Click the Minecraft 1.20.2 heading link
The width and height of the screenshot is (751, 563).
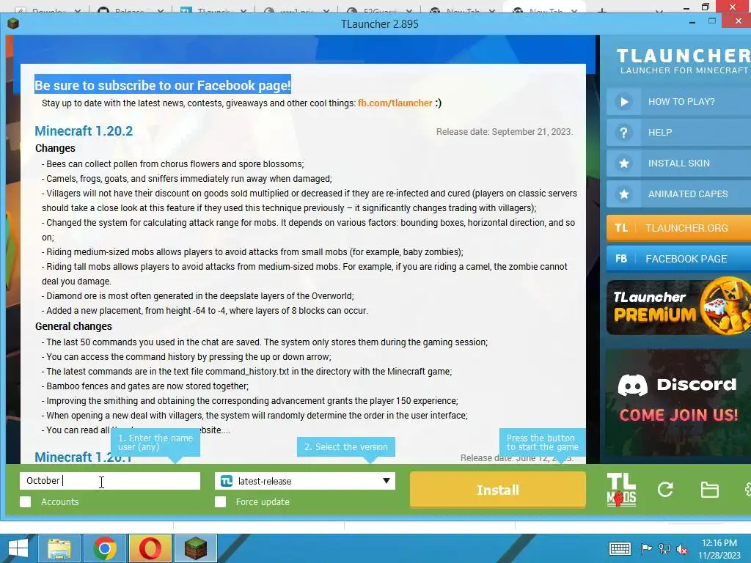(x=84, y=130)
